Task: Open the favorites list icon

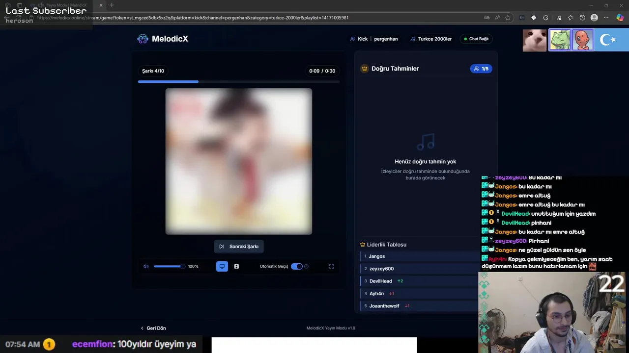Action: pos(571,18)
